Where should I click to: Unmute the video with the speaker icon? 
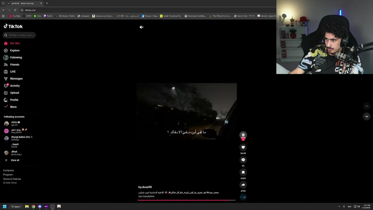tap(141, 27)
